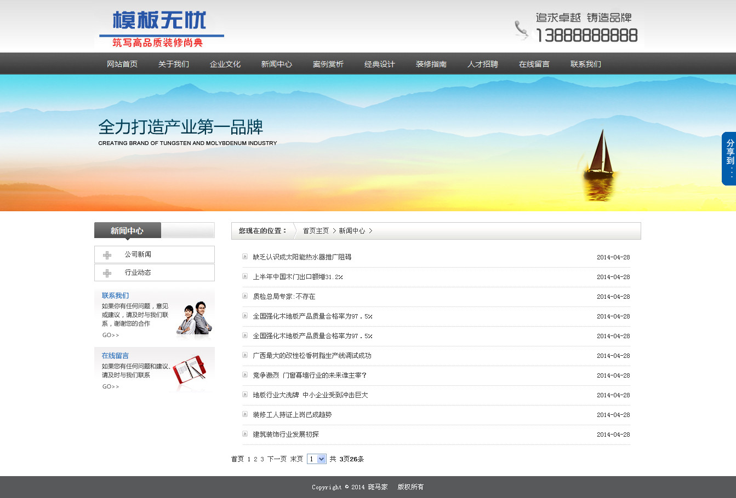Viewport: 736px width, 498px height.
Task: Open the 分享到 share side tab
Action: (x=729, y=159)
